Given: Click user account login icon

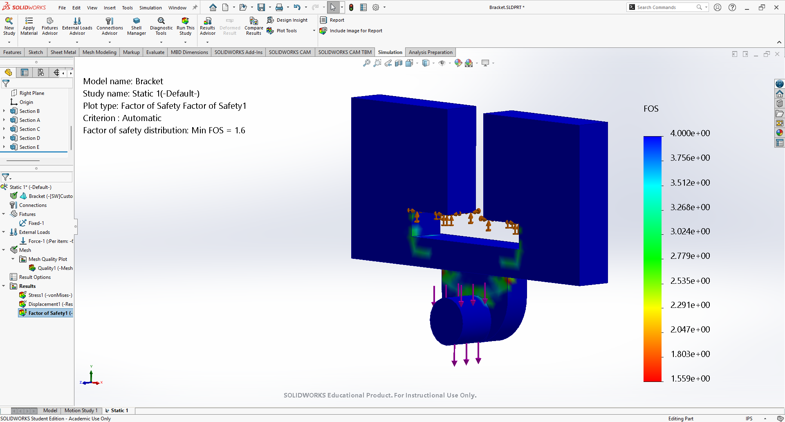Looking at the screenshot, I should [x=718, y=7].
